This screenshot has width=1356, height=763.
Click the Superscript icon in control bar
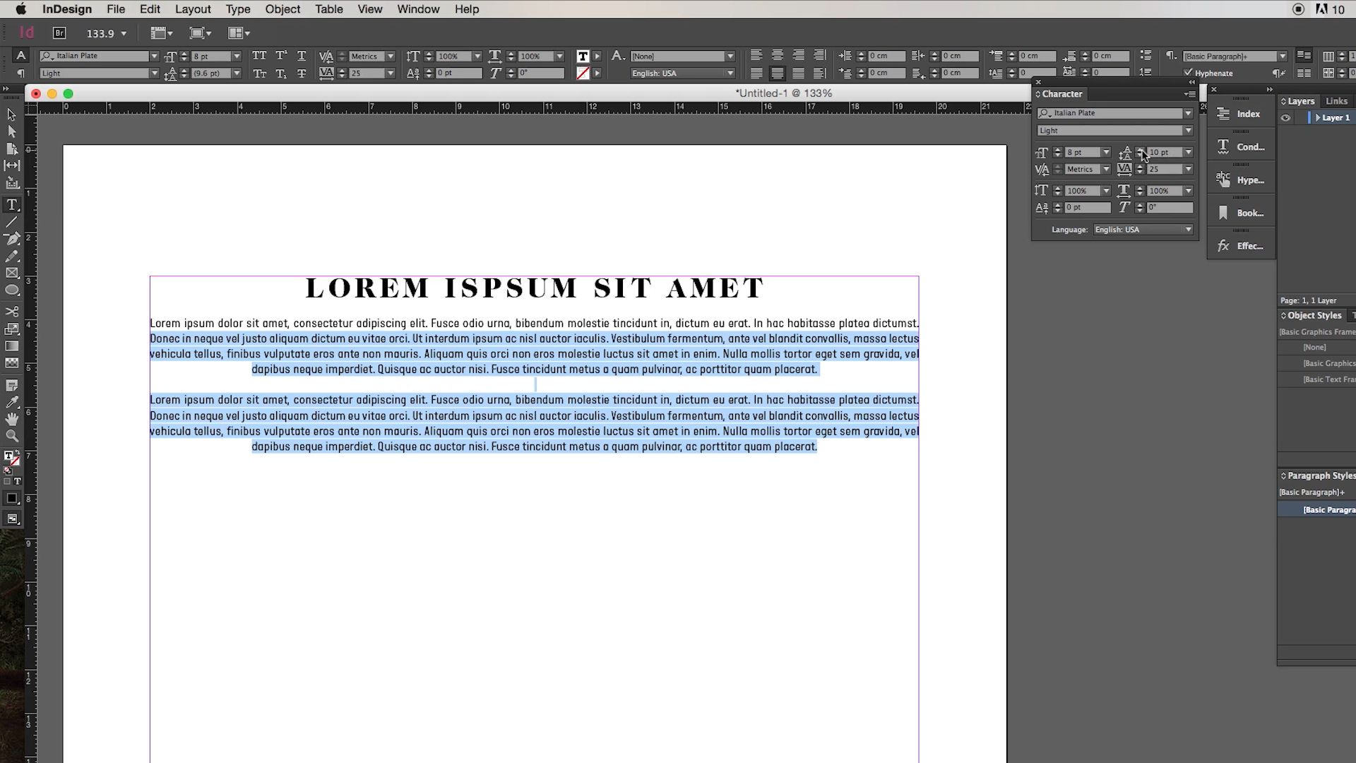pos(281,56)
